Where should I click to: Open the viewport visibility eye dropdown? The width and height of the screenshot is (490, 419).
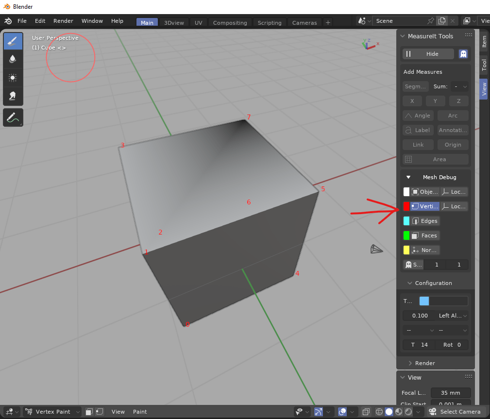(303, 412)
